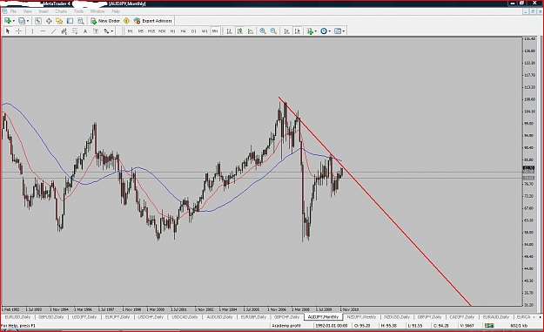Open the Strategy Tester magnifier icon

click(80, 21)
